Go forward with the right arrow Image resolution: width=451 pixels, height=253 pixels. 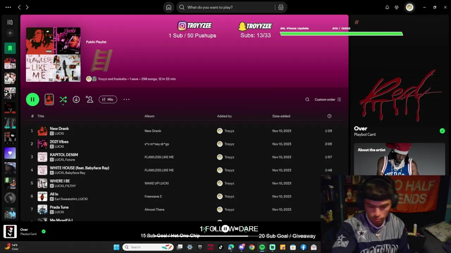click(27, 7)
